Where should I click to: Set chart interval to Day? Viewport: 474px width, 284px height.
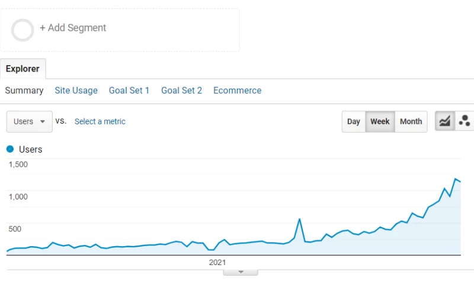point(353,121)
